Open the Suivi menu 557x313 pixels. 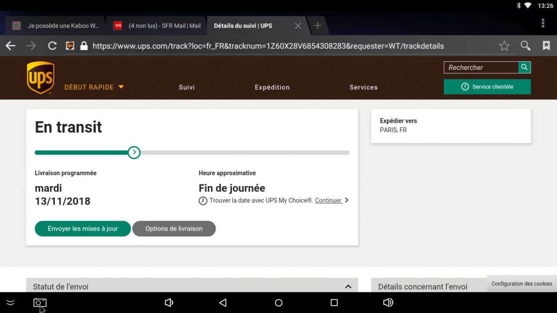point(187,87)
